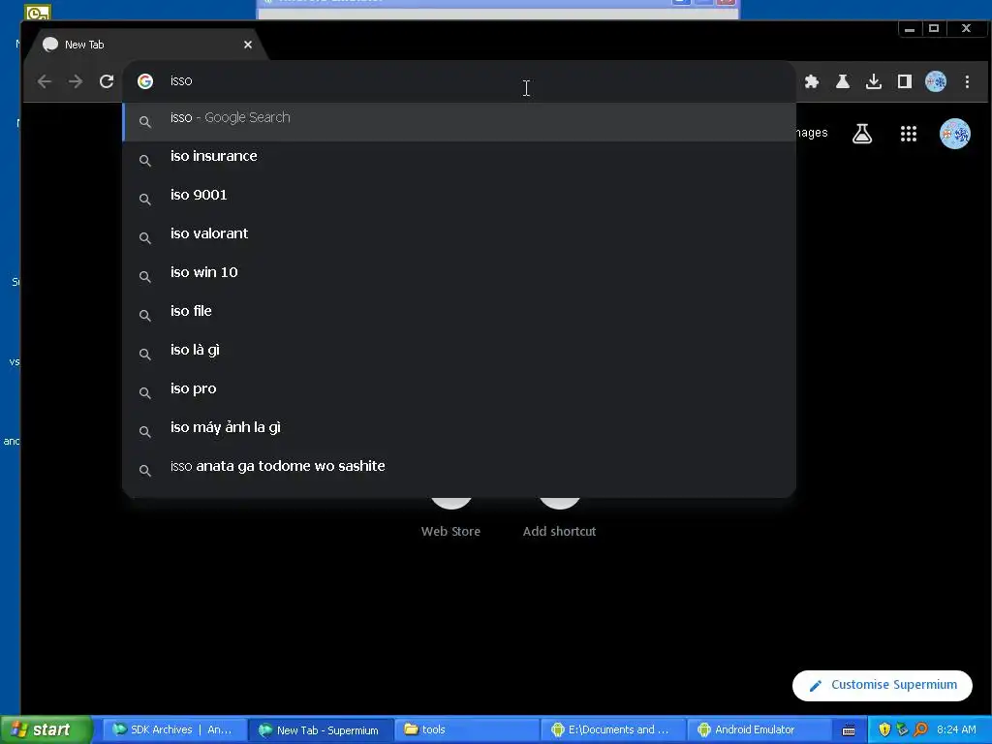Image resolution: width=992 pixels, height=744 pixels.
Task: Select the 'iso win 10' suggestion
Action: coord(459,276)
